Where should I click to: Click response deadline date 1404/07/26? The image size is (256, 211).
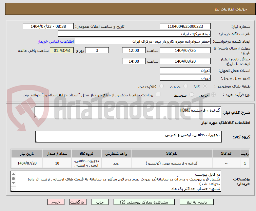[x=185, y=50]
